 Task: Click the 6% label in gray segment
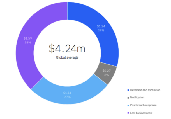[x=107, y=75]
